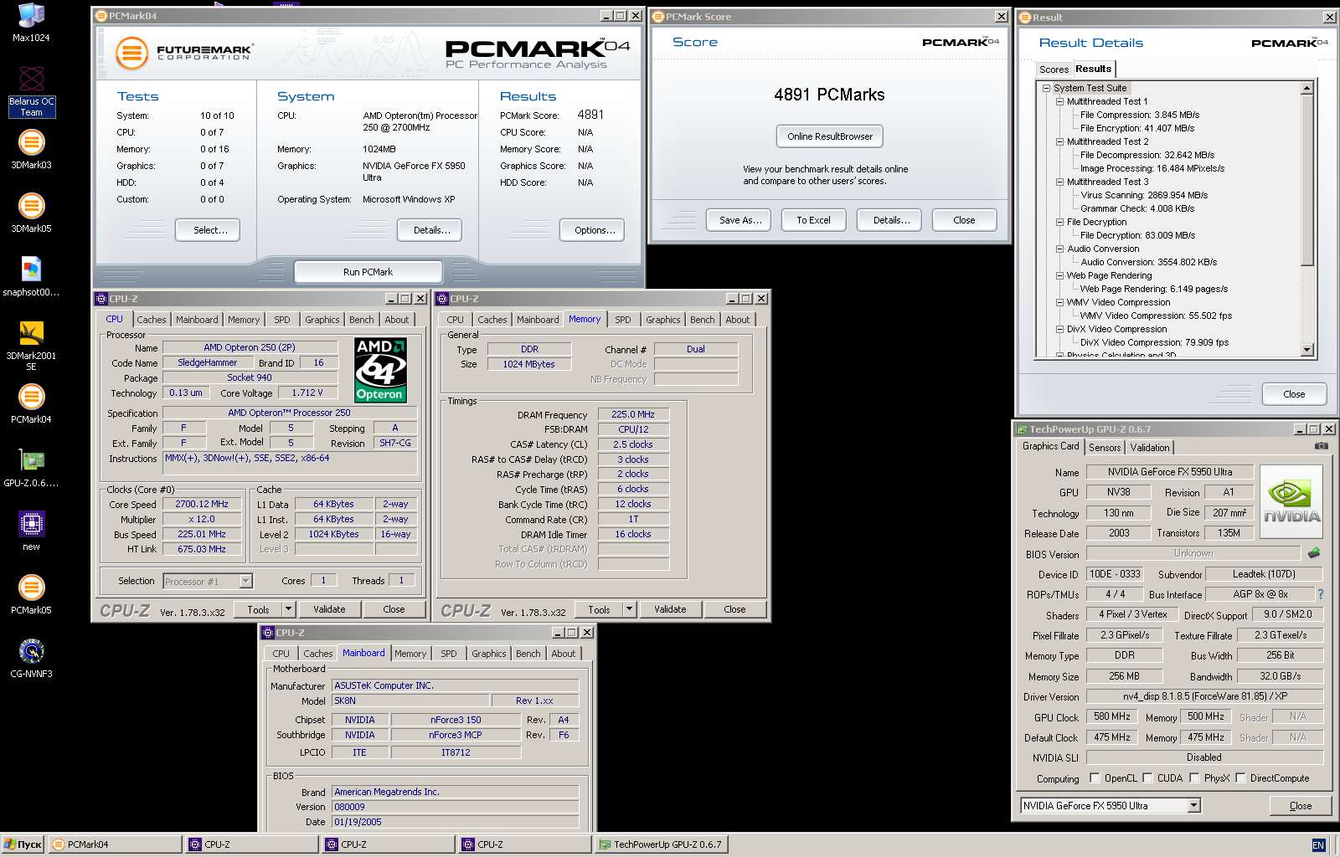Click the Bus Interface question mark in GPU-Z
1340x857 pixels.
pyautogui.click(x=1321, y=594)
